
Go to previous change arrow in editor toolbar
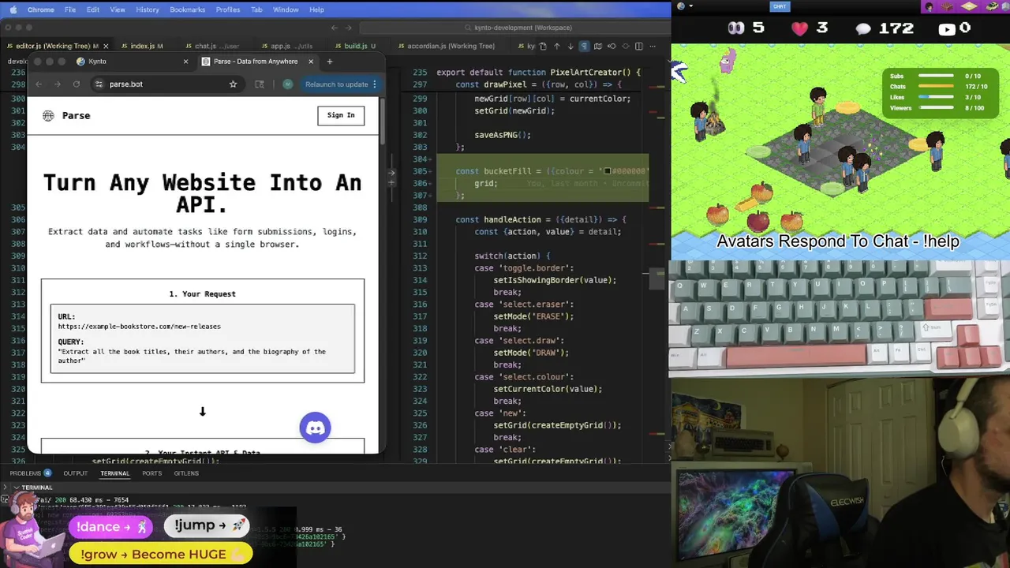(x=556, y=47)
